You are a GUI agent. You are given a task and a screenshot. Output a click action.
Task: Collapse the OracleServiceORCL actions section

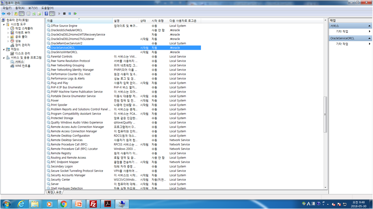(x=369, y=38)
